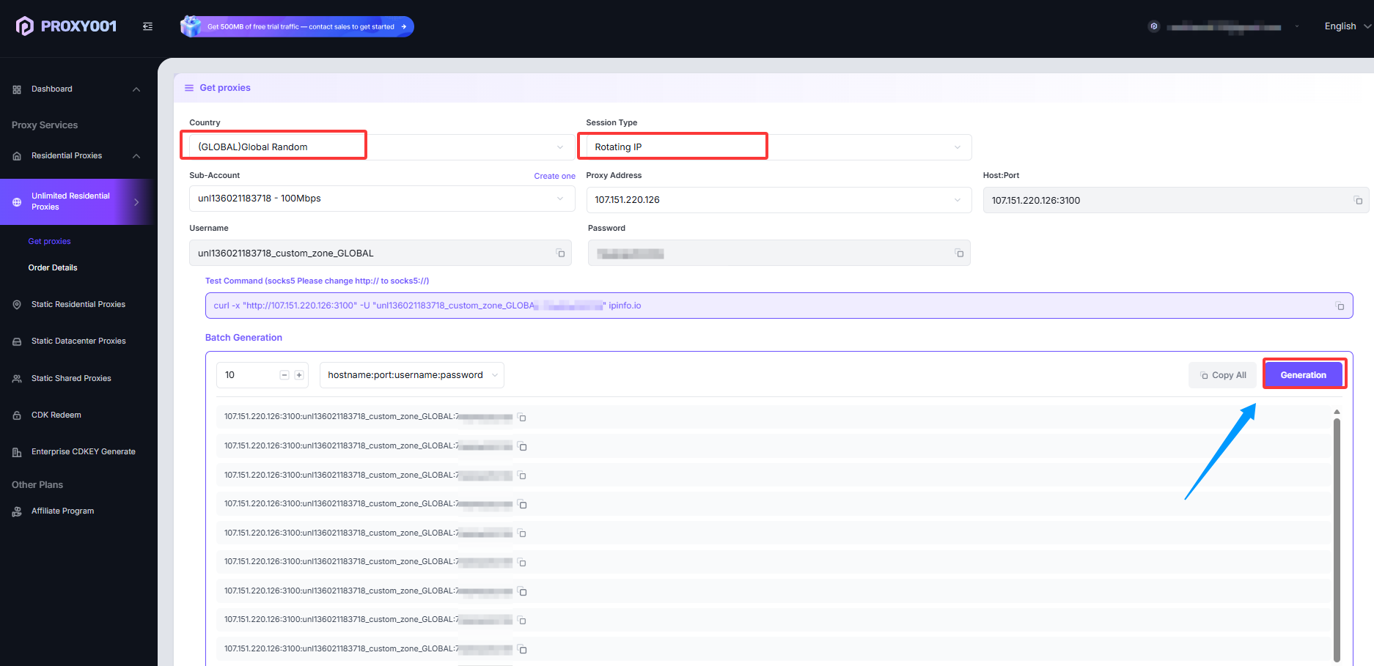Copy the fourth generated proxy row
The height and width of the screenshot is (666, 1374).
(x=522, y=504)
